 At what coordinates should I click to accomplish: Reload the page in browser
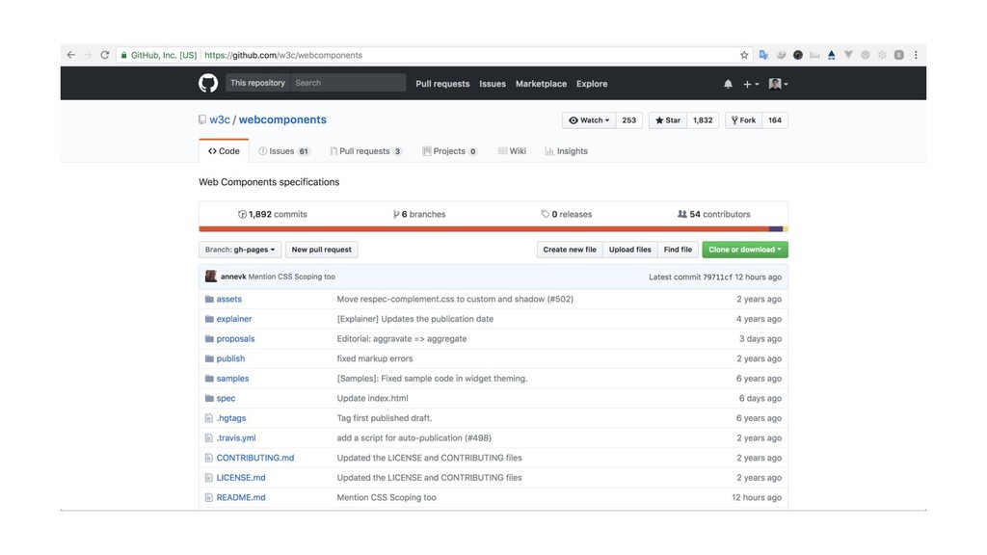click(x=105, y=55)
